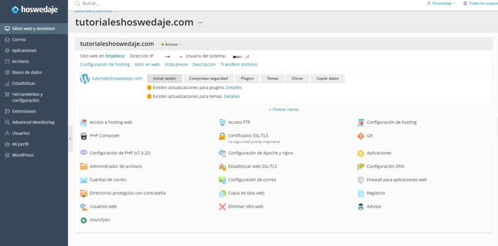Screen dimensions: 498x246
Task: Click the Transferir dominio link
Action: [x=239, y=65]
